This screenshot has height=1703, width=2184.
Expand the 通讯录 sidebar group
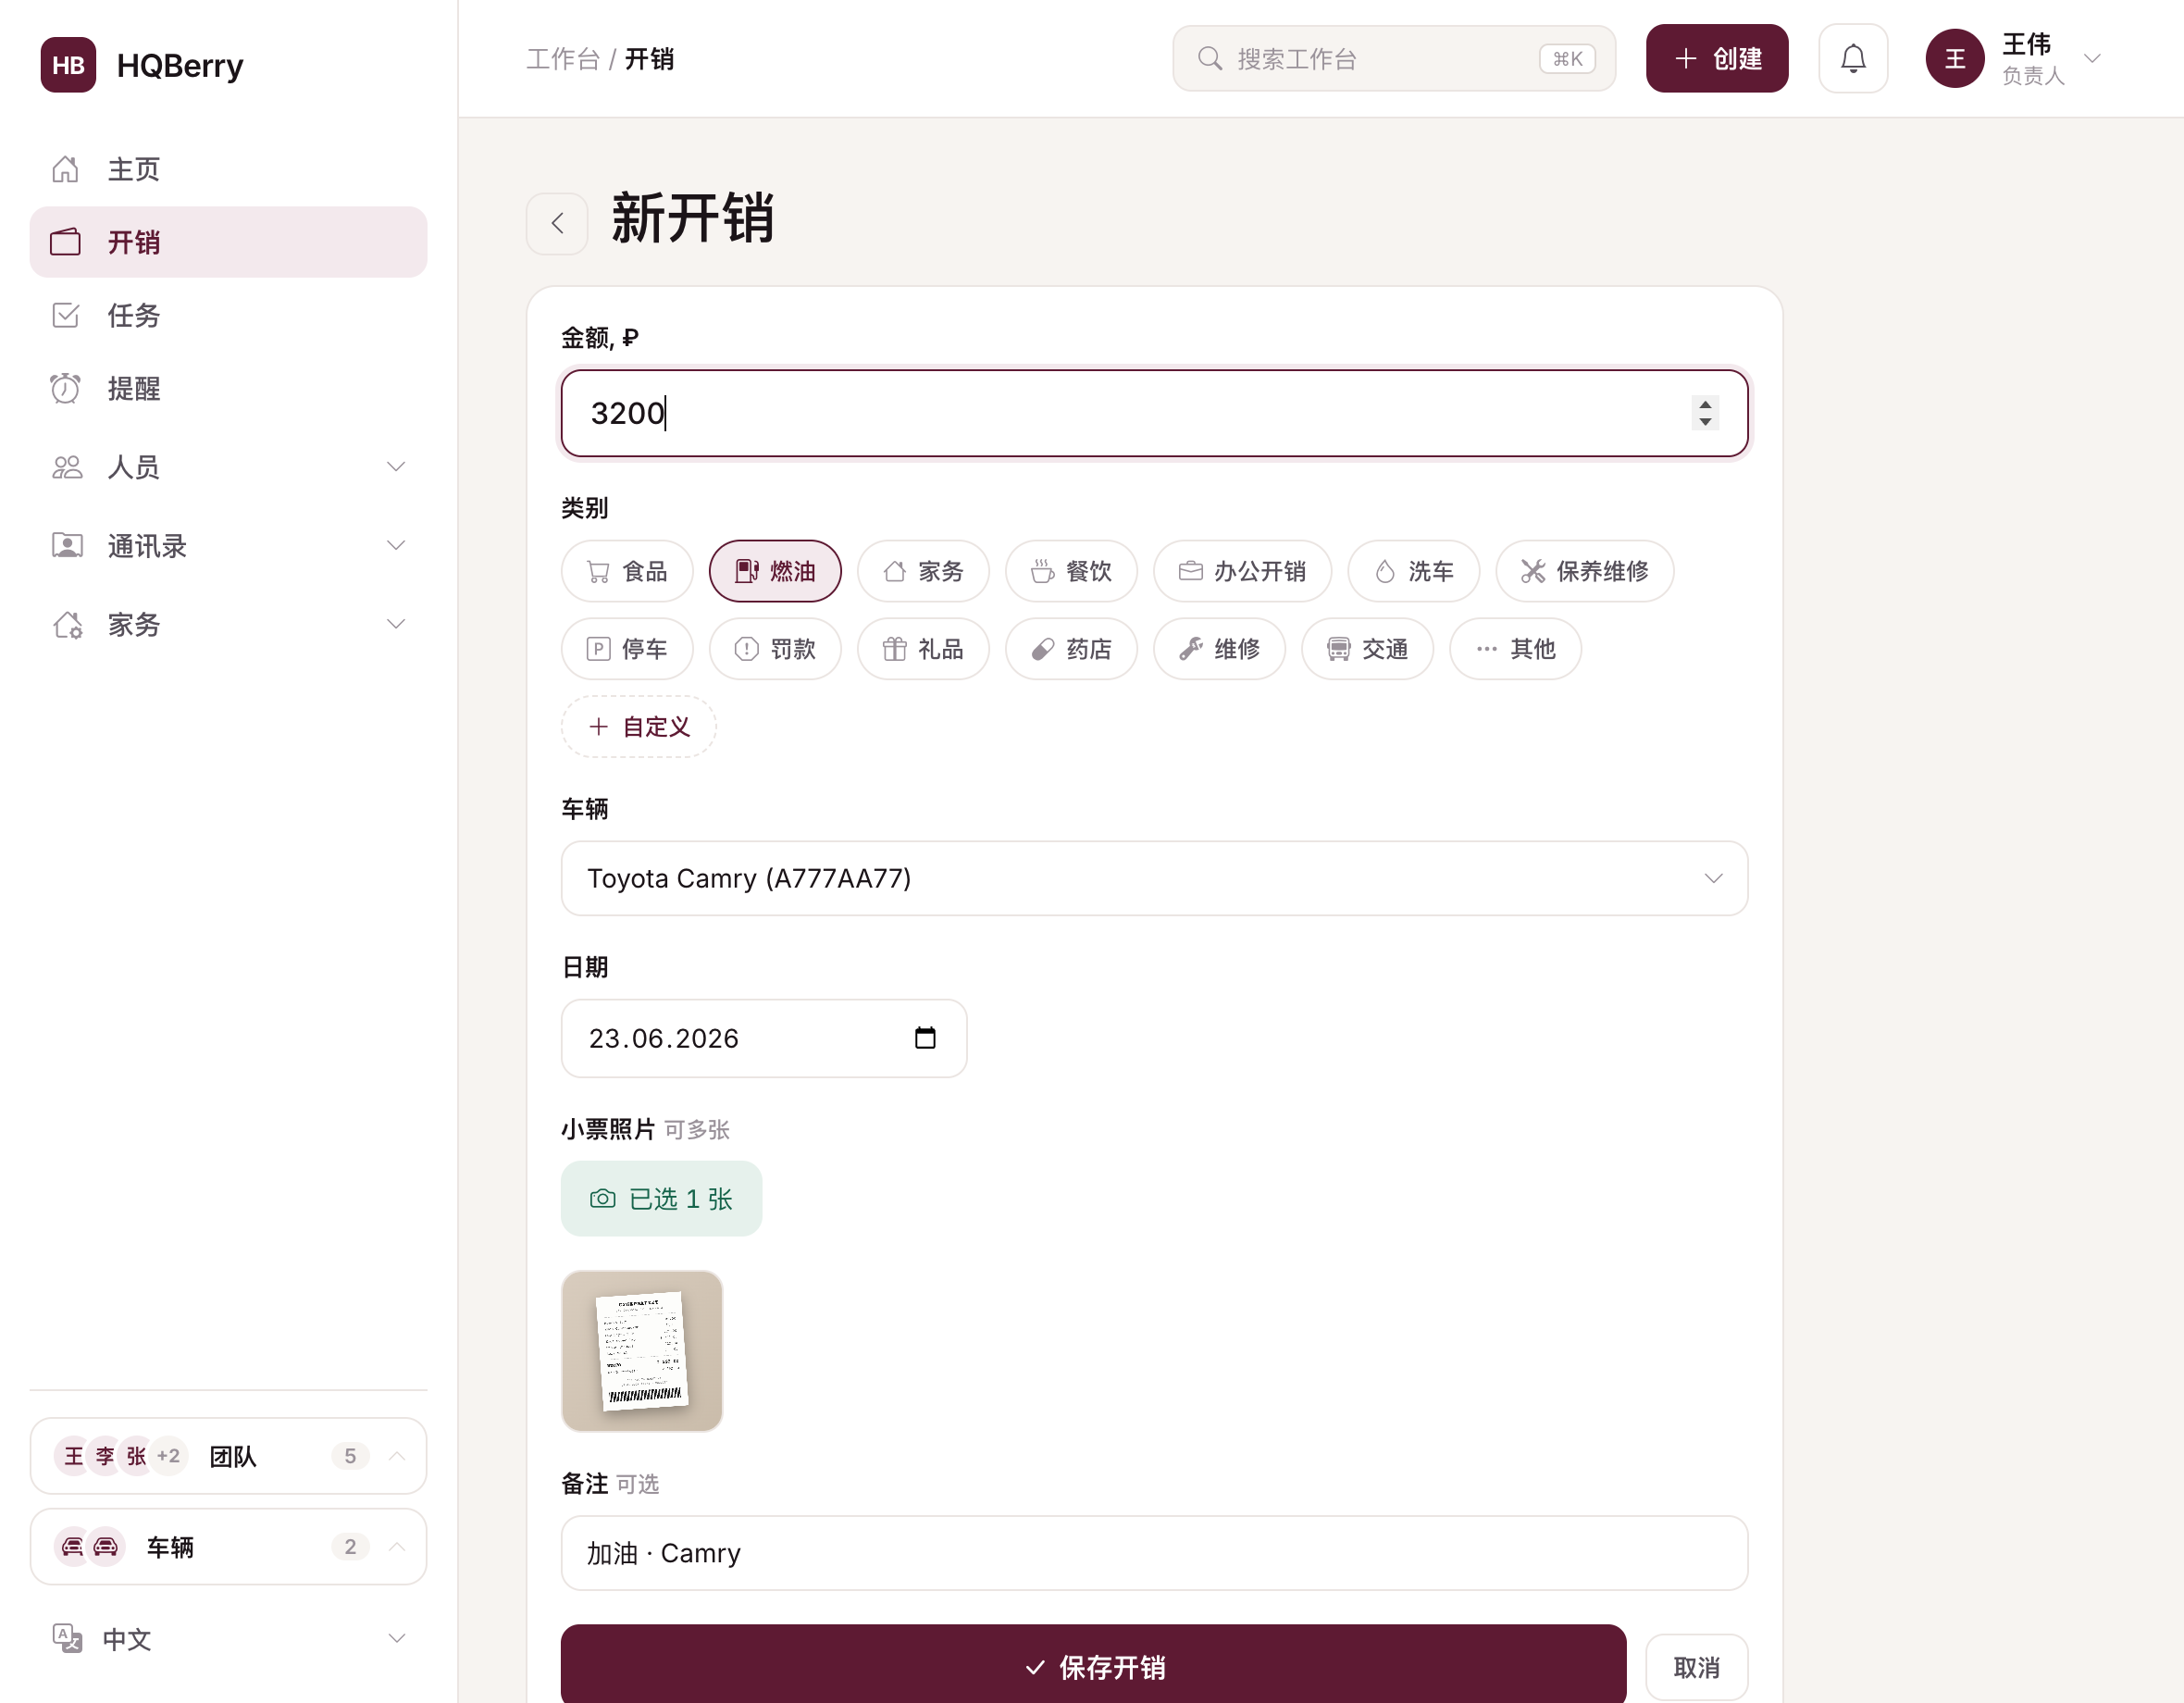228,545
